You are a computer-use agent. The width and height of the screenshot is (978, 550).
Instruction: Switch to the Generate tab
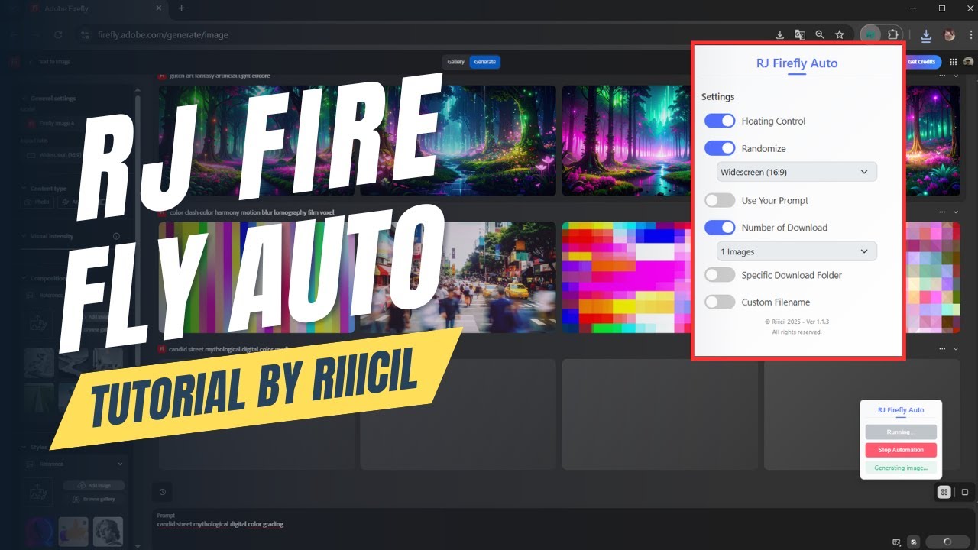(484, 62)
